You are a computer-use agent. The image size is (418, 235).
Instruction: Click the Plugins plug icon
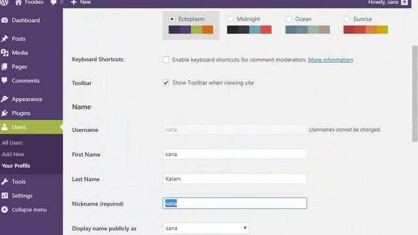(x=5, y=113)
